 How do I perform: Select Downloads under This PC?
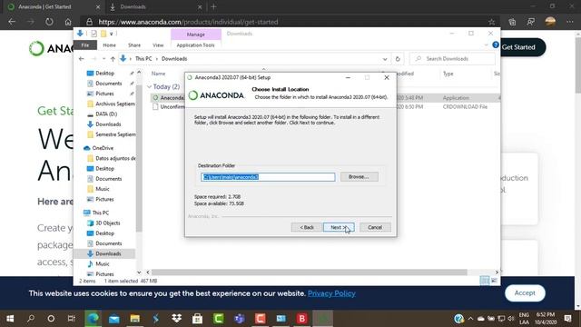pos(108,253)
